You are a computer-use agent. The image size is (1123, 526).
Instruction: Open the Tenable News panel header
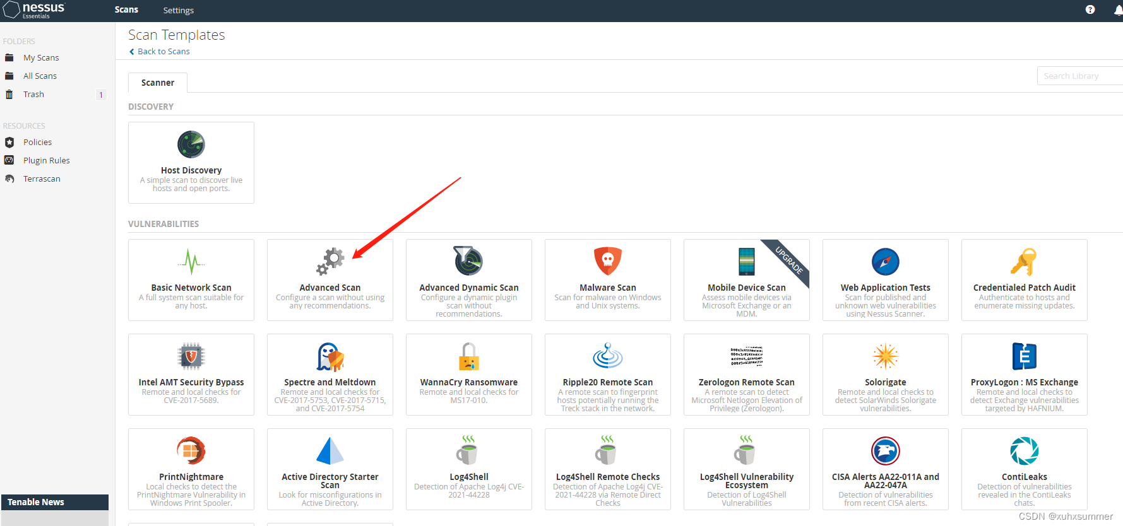[55, 502]
